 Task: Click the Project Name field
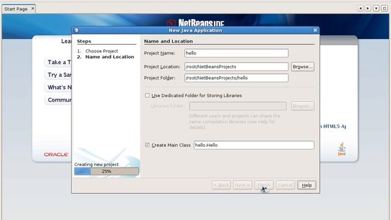(x=236, y=53)
